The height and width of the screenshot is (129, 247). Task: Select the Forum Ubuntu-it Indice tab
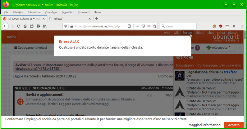coord(24,19)
